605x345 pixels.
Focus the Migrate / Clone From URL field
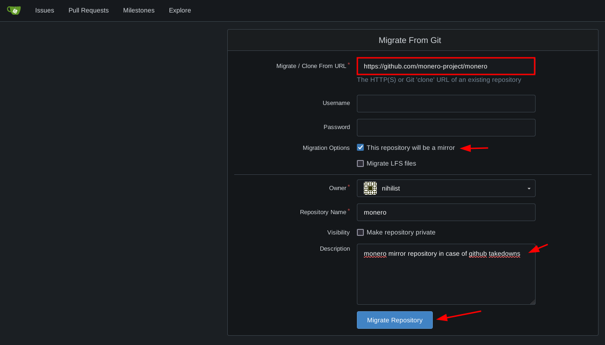pos(446,66)
